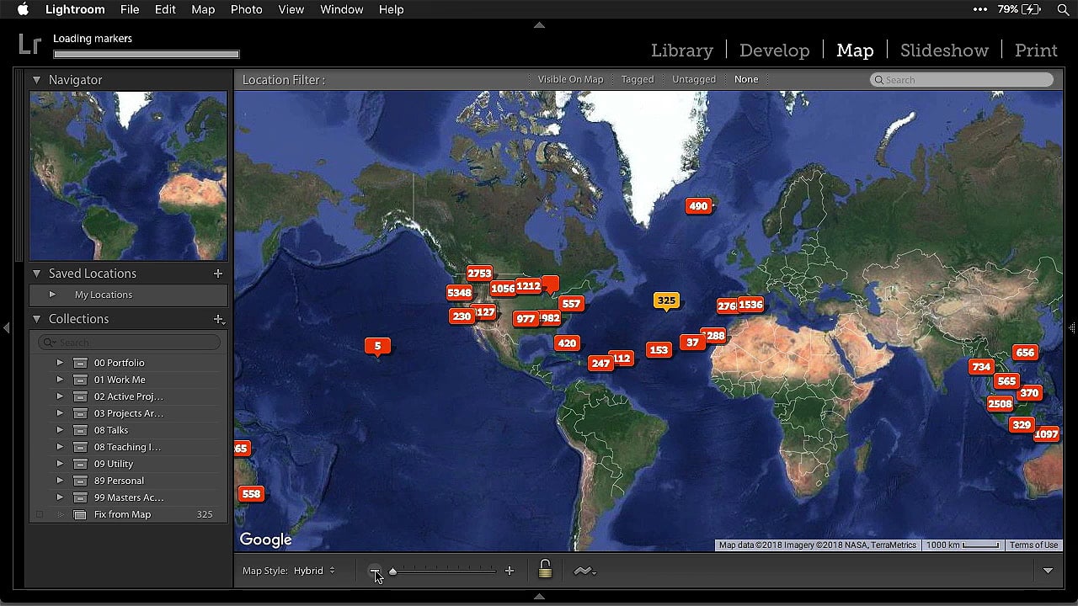Hide the left panel group arrow
Image resolution: width=1078 pixels, height=606 pixels.
tap(7, 327)
